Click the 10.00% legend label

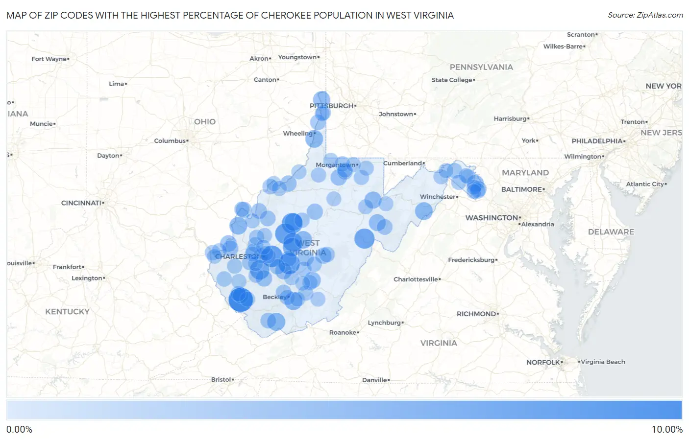(666, 429)
